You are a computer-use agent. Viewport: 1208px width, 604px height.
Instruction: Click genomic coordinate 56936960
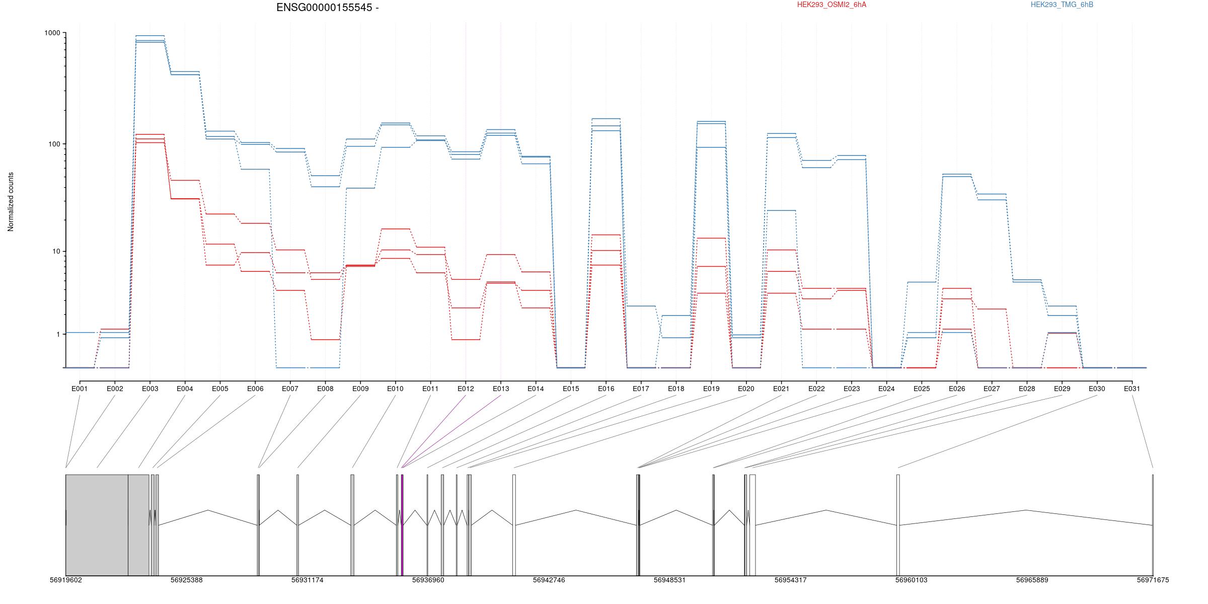[x=428, y=580]
